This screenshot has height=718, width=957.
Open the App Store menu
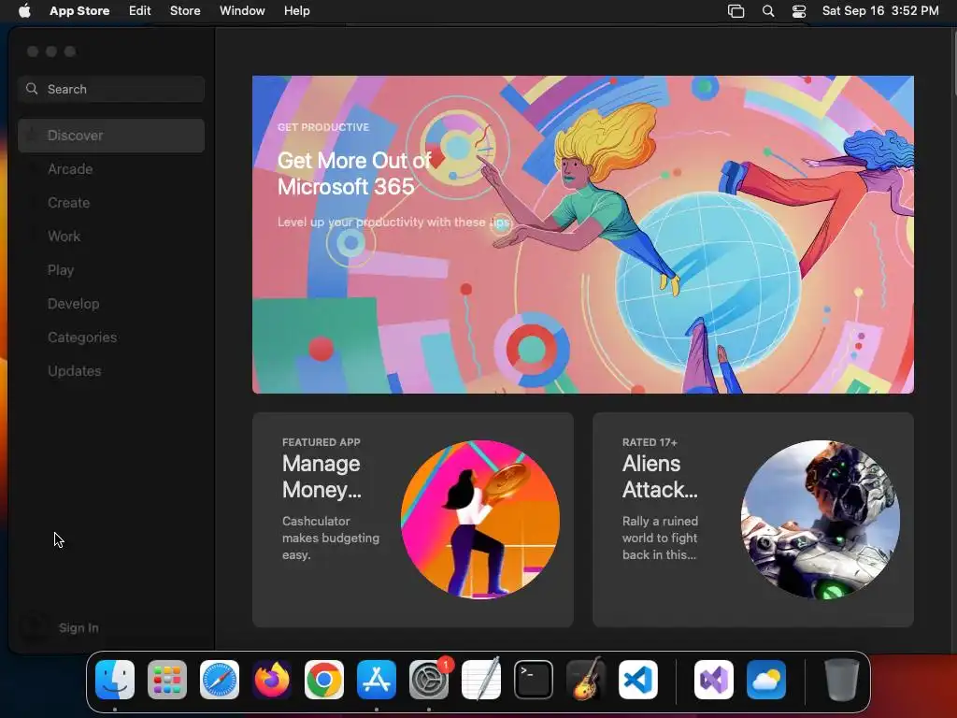point(79,11)
